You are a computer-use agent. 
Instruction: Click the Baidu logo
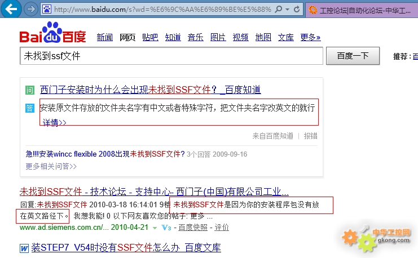pos(52,32)
